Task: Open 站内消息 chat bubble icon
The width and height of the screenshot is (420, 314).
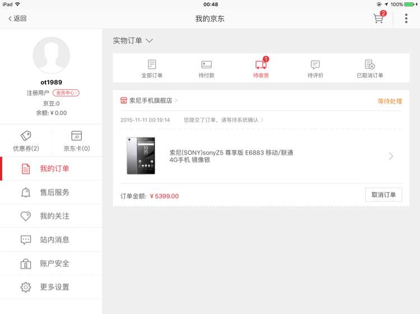Action: [26, 240]
